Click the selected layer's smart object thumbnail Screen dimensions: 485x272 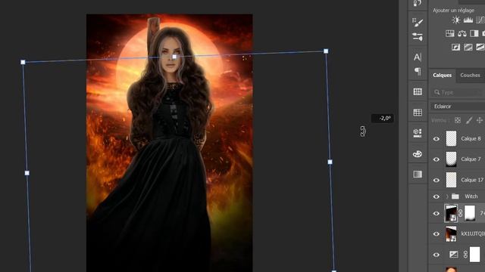pos(451,213)
